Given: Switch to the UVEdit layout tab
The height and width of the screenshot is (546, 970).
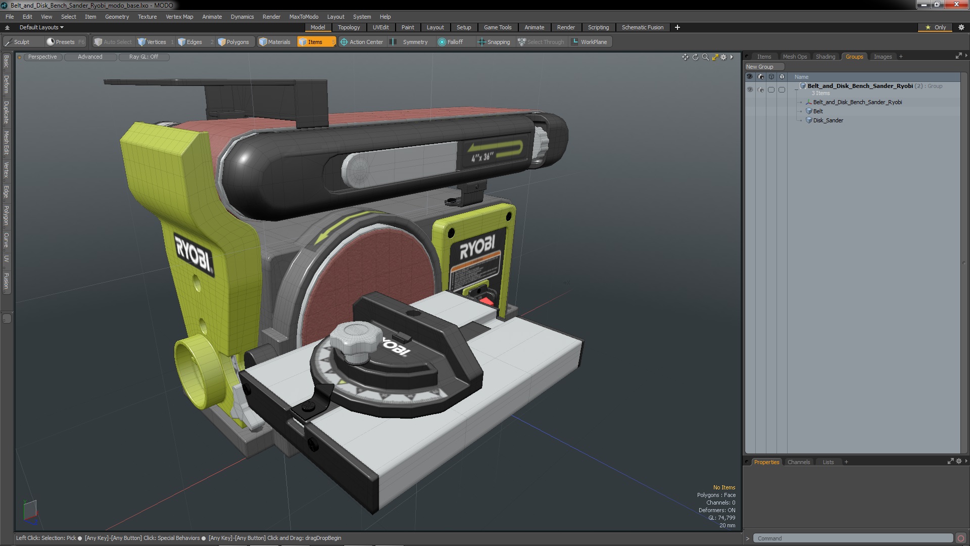Looking at the screenshot, I should [x=380, y=27].
